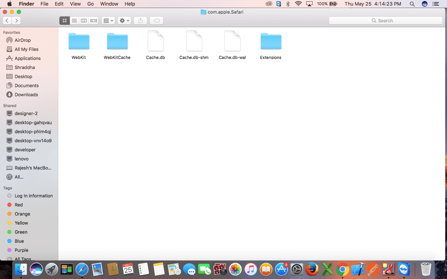Select the Cache.db file

click(156, 45)
